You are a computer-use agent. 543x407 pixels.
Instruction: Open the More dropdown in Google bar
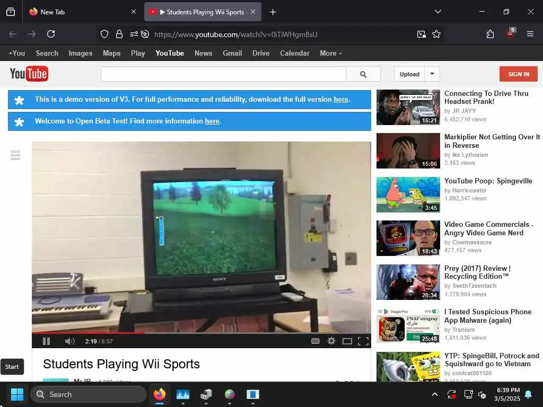[x=331, y=54]
